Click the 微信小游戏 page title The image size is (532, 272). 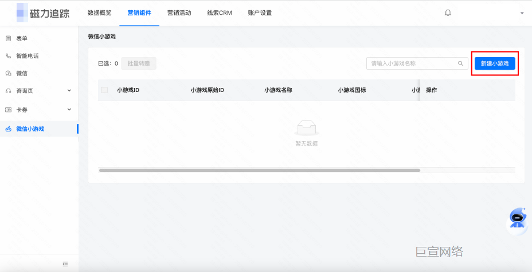click(102, 37)
